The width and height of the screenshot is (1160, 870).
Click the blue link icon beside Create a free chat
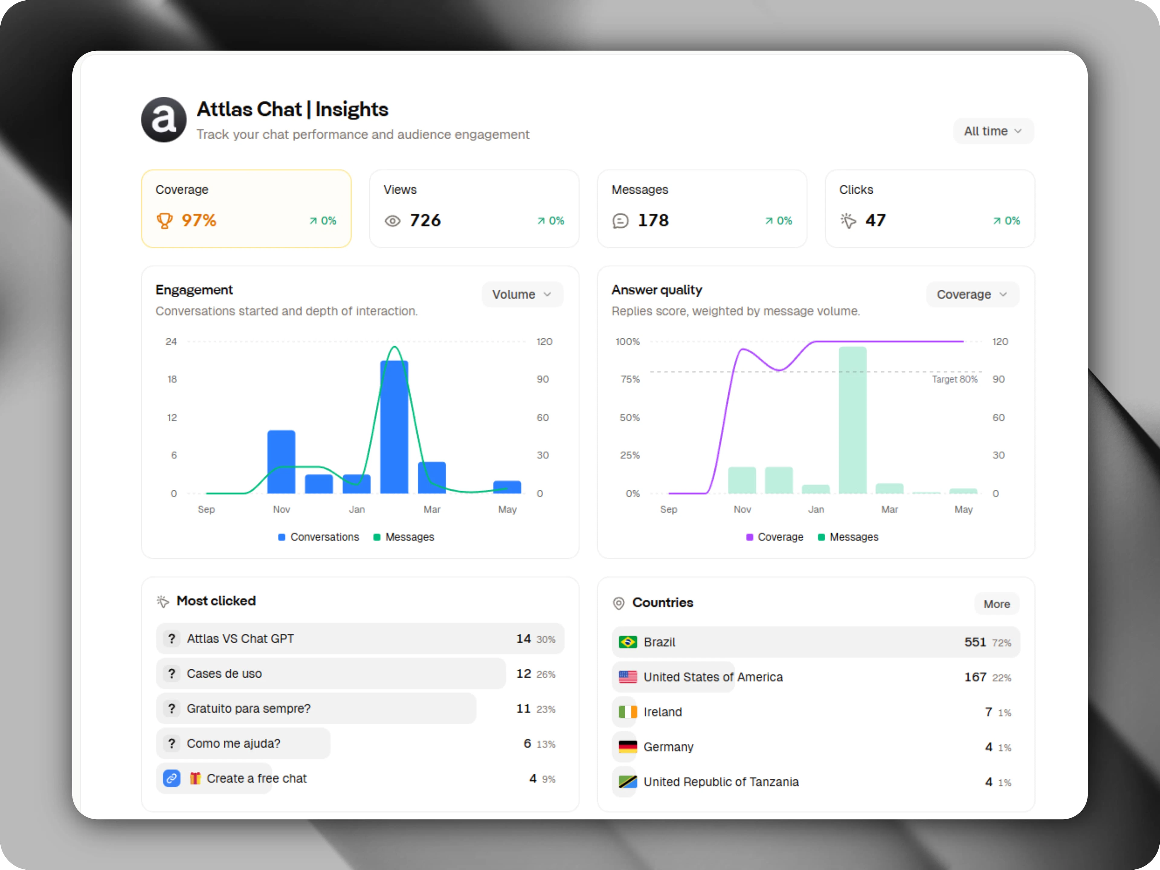(x=172, y=779)
